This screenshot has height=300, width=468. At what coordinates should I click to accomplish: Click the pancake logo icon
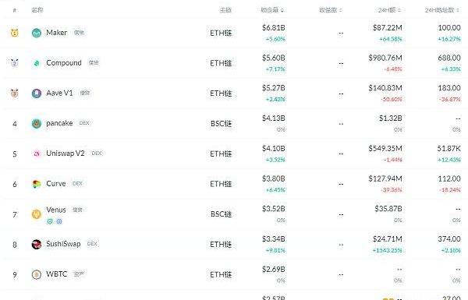tap(37, 123)
